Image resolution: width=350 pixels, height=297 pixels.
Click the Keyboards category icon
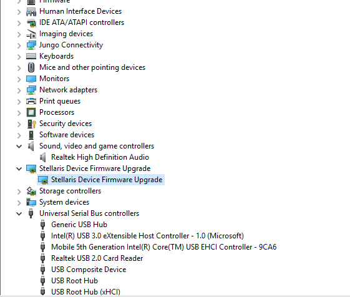click(x=31, y=56)
